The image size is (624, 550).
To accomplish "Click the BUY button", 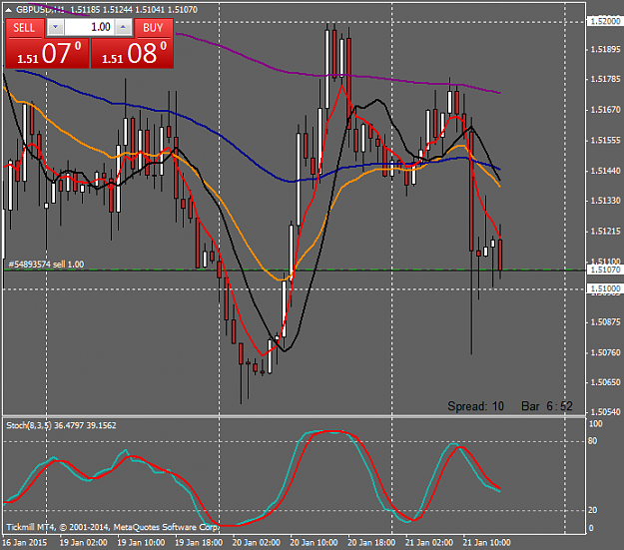I will [x=153, y=28].
